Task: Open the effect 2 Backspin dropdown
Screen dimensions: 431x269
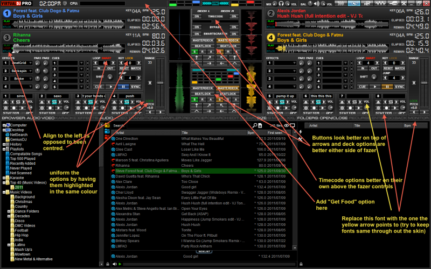Action: tap(30, 71)
